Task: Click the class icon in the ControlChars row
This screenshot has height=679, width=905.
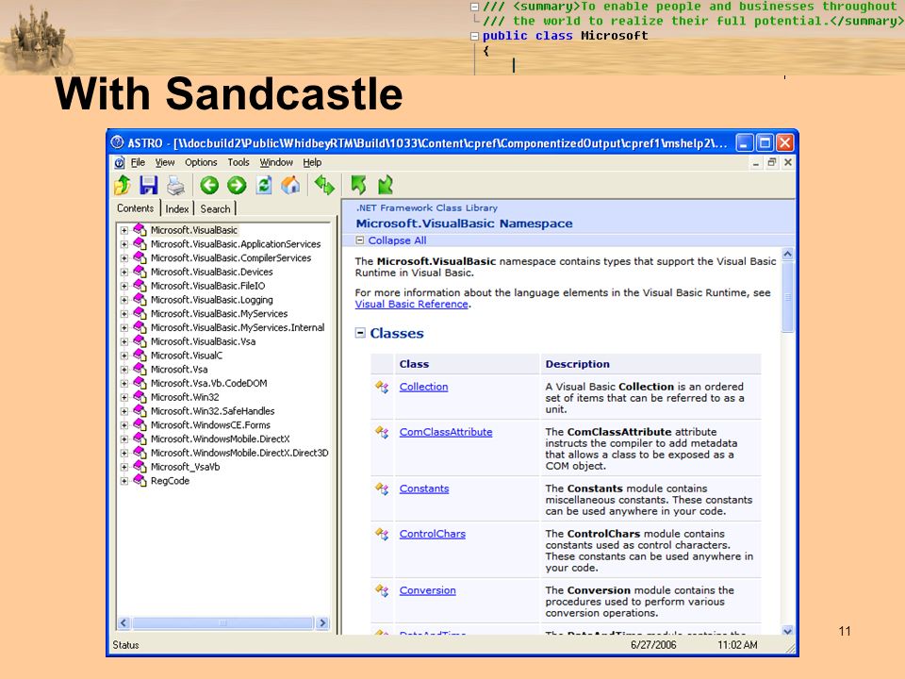Action: point(382,534)
